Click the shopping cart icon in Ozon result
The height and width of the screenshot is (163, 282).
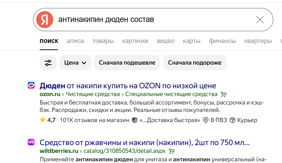tap(223, 94)
